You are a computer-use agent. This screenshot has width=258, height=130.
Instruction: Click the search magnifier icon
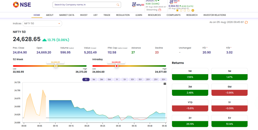118,5
